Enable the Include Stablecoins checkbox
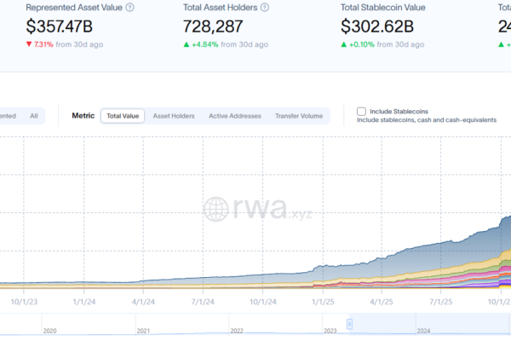Viewport: 511px width, 341px height. click(361, 111)
